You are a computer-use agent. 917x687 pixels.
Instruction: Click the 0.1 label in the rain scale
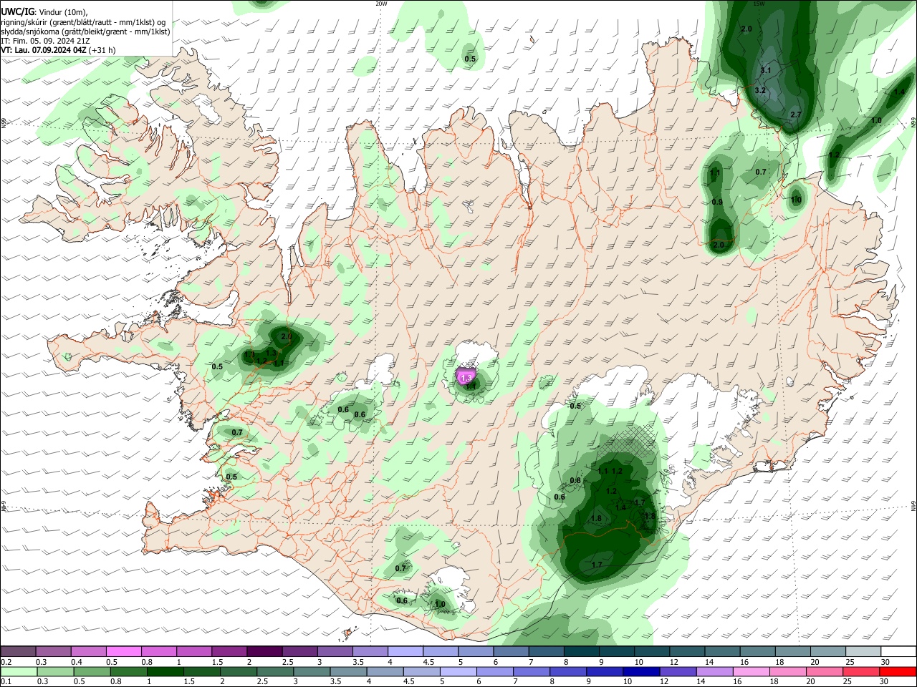tap(6, 682)
